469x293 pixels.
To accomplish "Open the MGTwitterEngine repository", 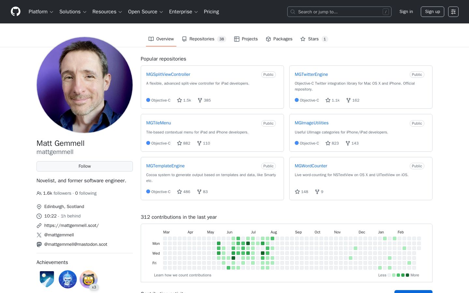I will click(311, 75).
